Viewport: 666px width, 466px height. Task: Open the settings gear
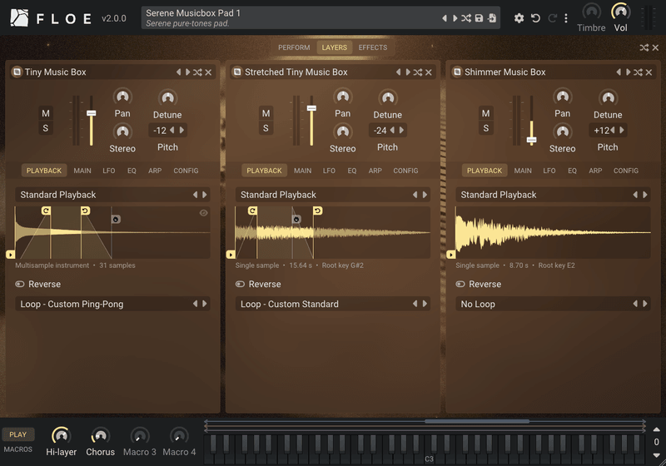pyautogui.click(x=519, y=18)
